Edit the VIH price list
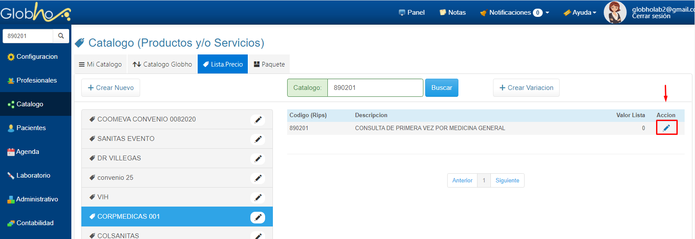Screen dimensions: 695x239 point(258,198)
